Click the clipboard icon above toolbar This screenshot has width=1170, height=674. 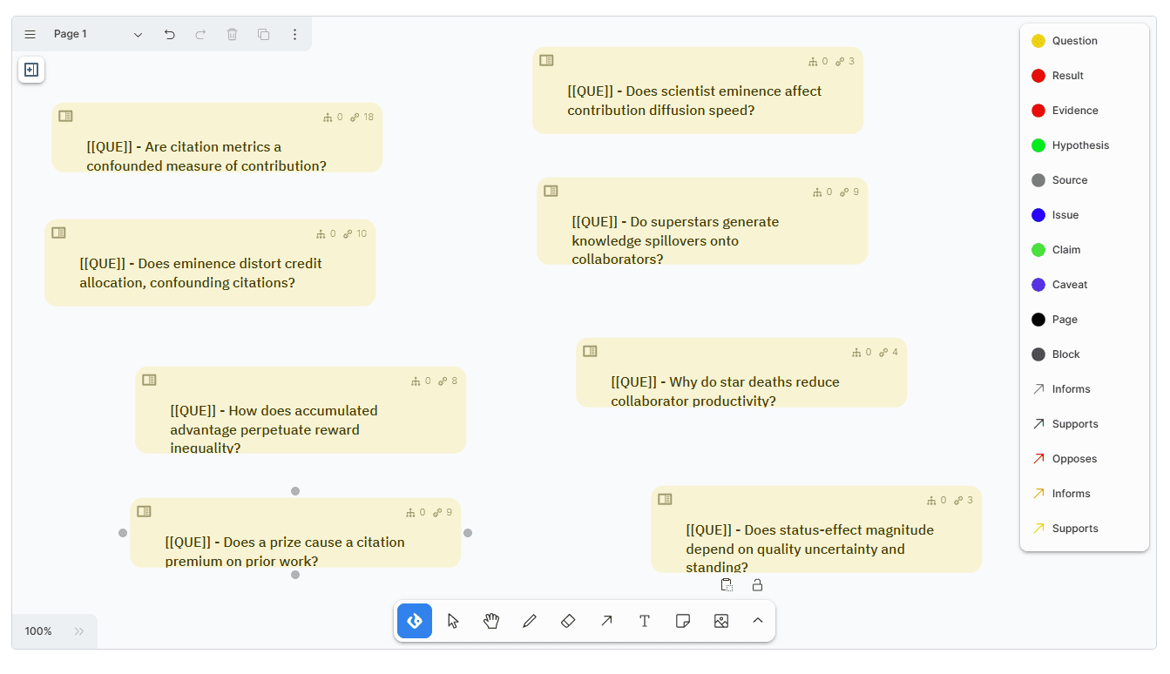[727, 585]
